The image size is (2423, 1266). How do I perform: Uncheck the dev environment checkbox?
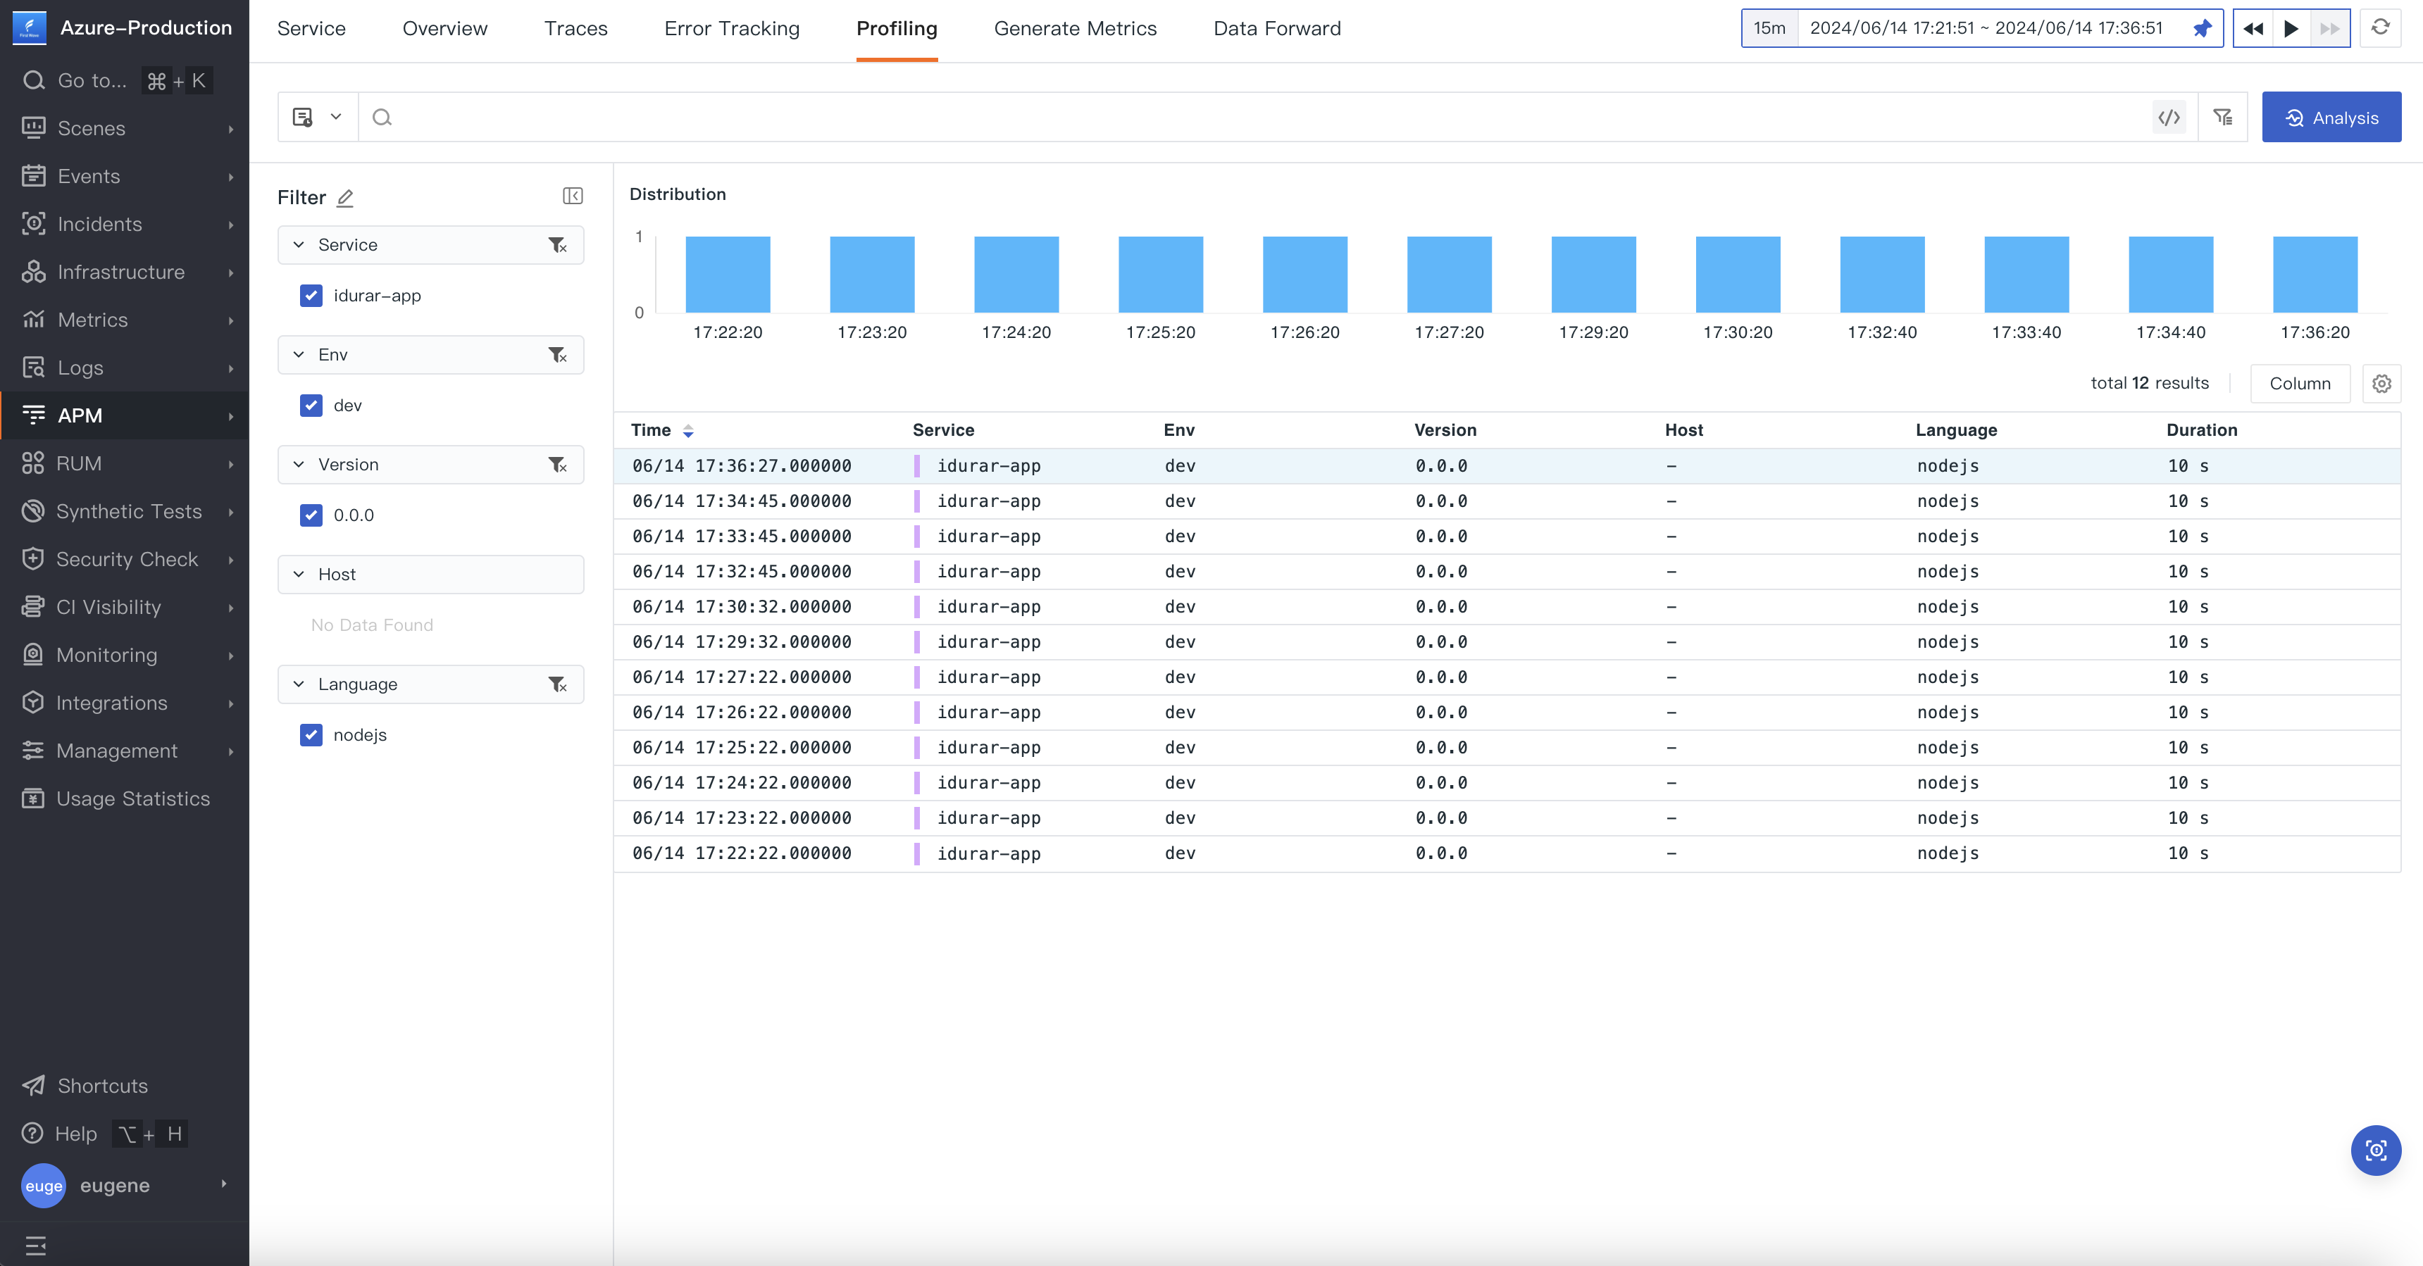[311, 406]
